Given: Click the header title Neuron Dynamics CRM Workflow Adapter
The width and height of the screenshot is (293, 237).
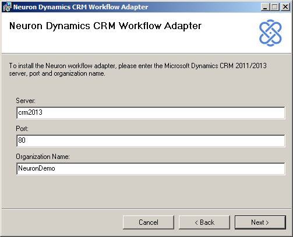Looking at the screenshot, I should [x=105, y=26].
